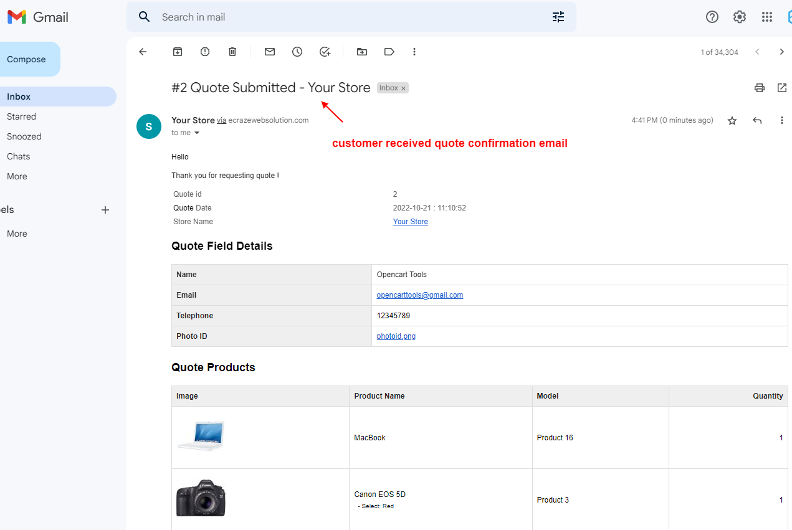
Task: Select the telephone value 12345789
Action: 393,316
